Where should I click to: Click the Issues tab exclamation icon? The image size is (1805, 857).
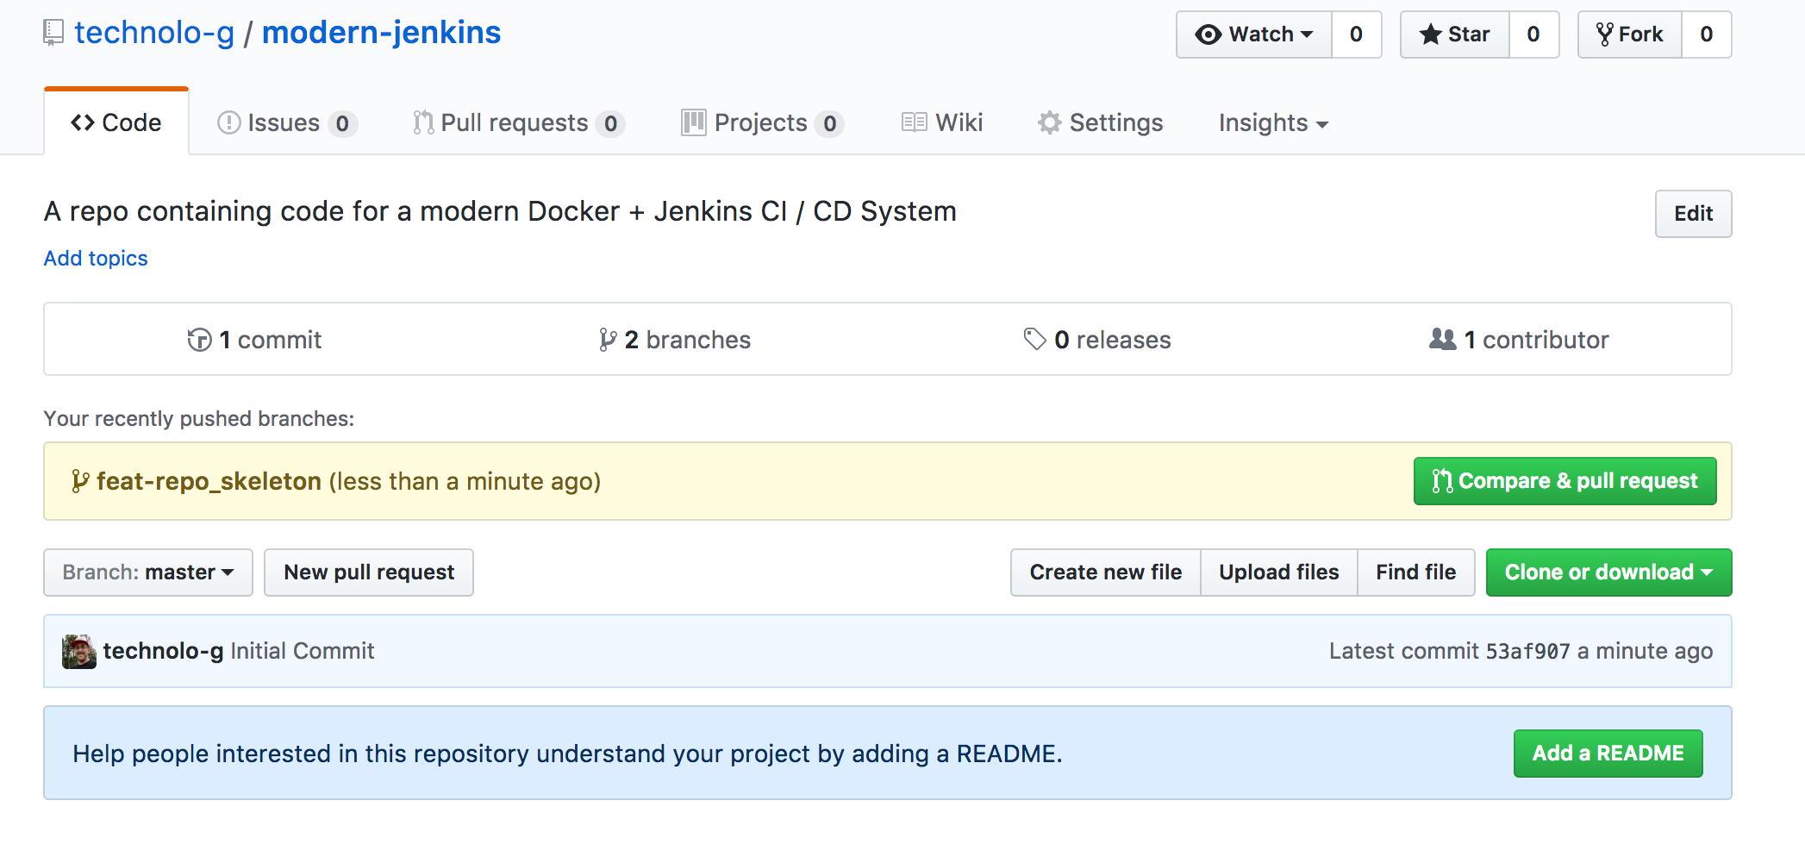pyautogui.click(x=229, y=123)
